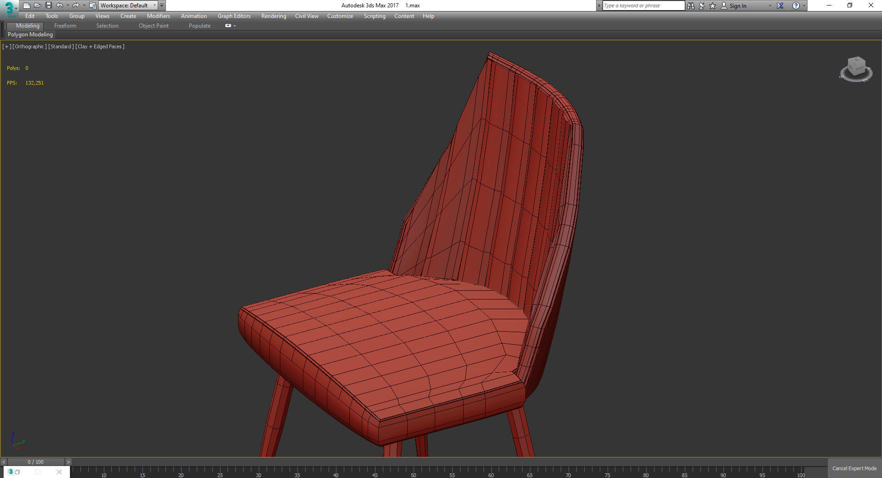Open the Help question mark icon
The image size is (882, 478).
pyautogui.click(x=796, y=6)
